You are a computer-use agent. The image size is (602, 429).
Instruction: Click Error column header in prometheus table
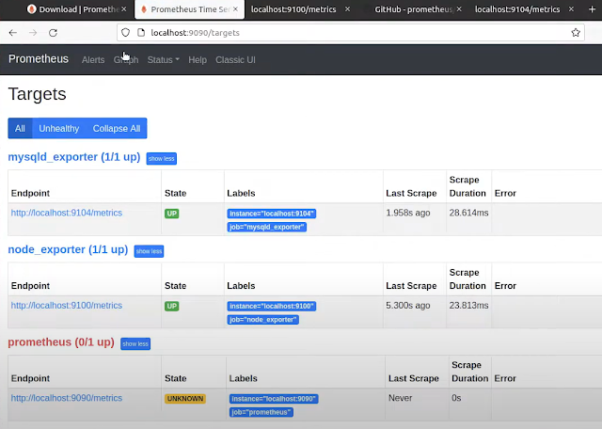[505, 378]
